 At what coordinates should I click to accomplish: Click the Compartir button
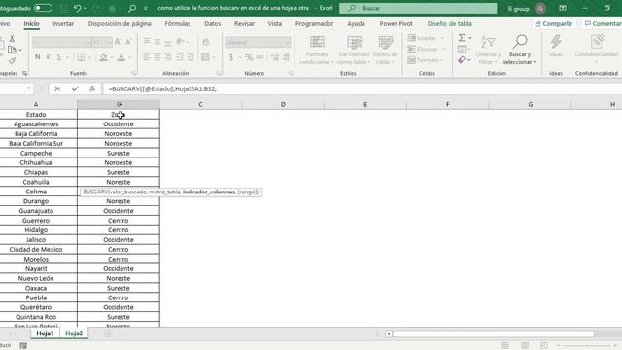point(554,23)
